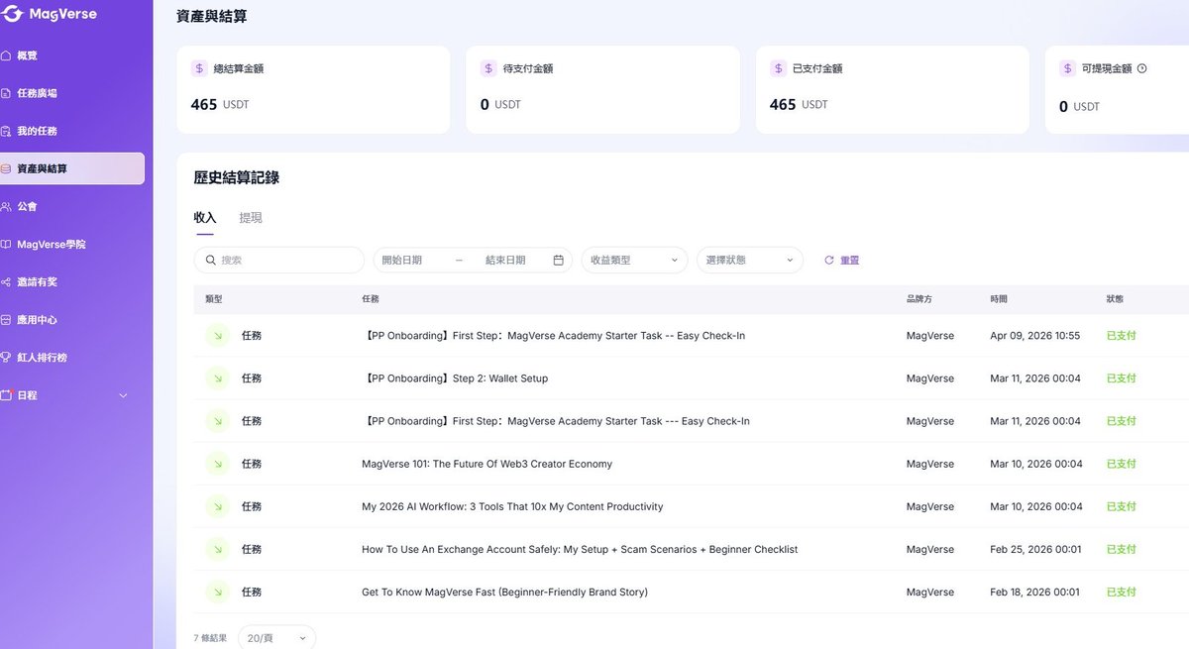Click arrow icon in Wallet Setup row
The image size is (1189, 649).
(217, 379)
